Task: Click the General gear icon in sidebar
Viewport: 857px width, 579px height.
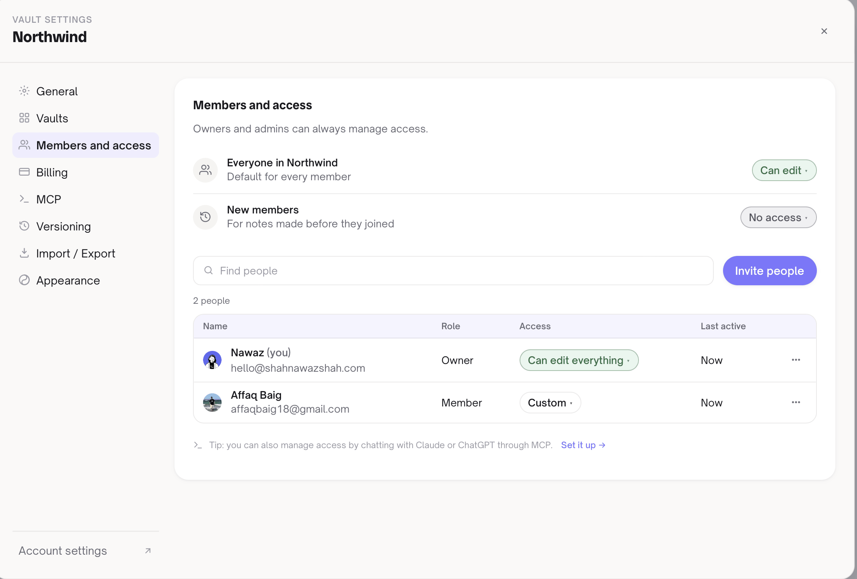Action: 24,91
